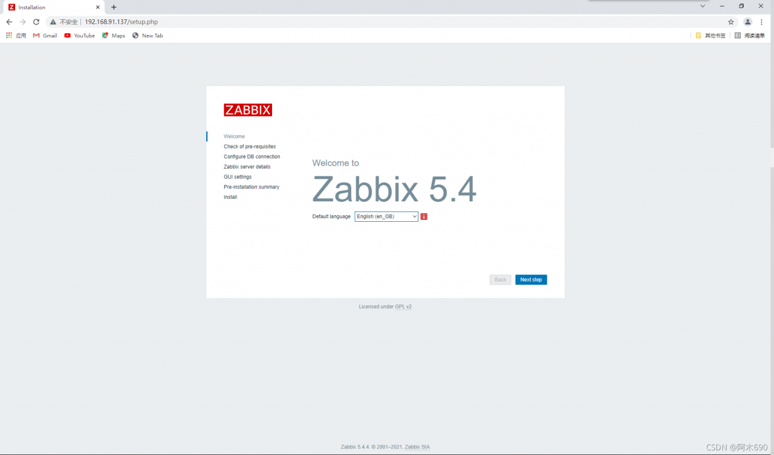Click the red language info icon

[x=424, y=216]
